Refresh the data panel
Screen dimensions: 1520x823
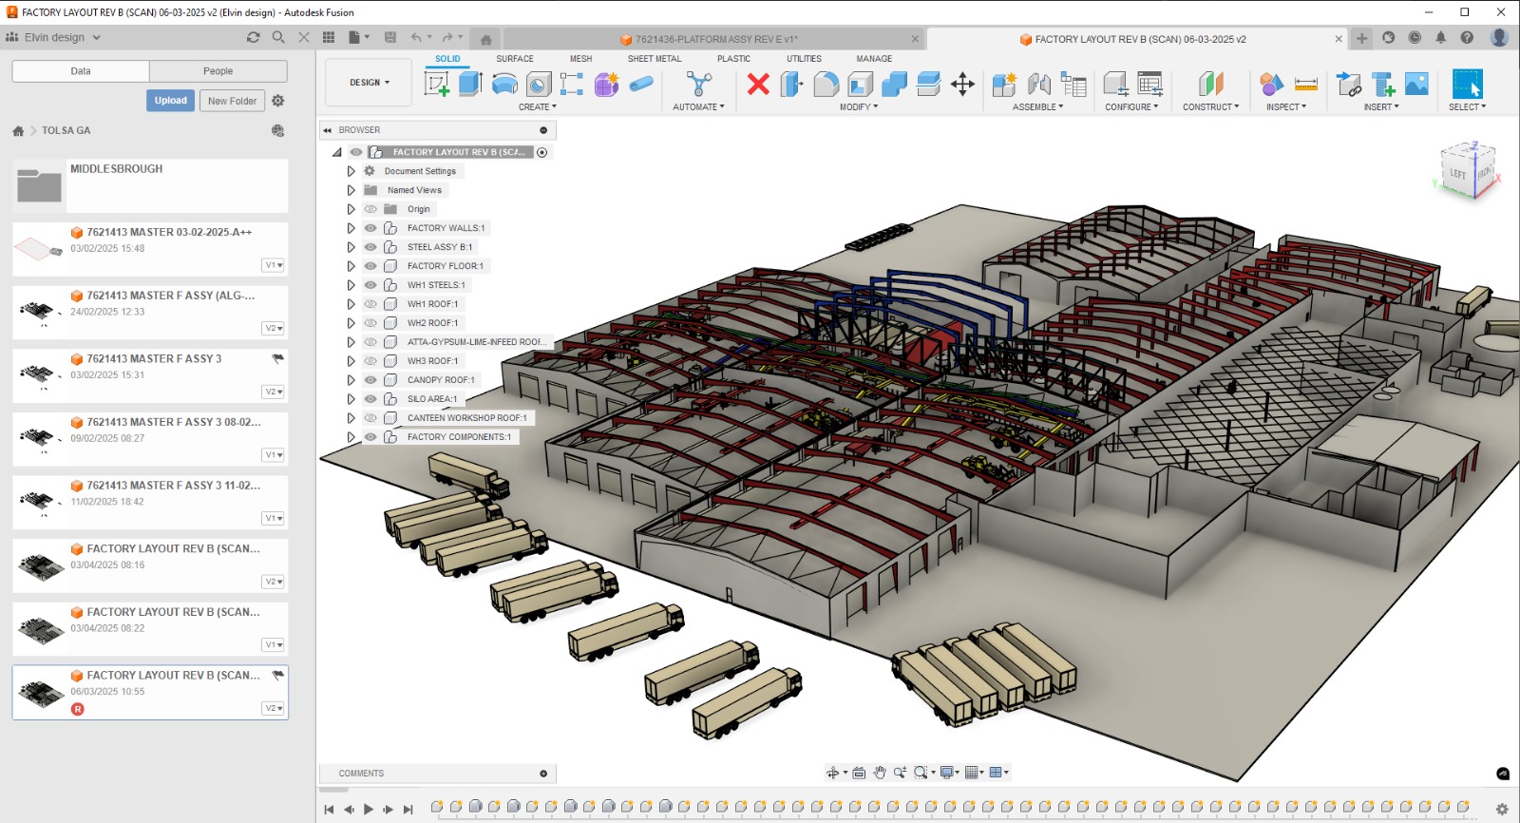(253, 37)
